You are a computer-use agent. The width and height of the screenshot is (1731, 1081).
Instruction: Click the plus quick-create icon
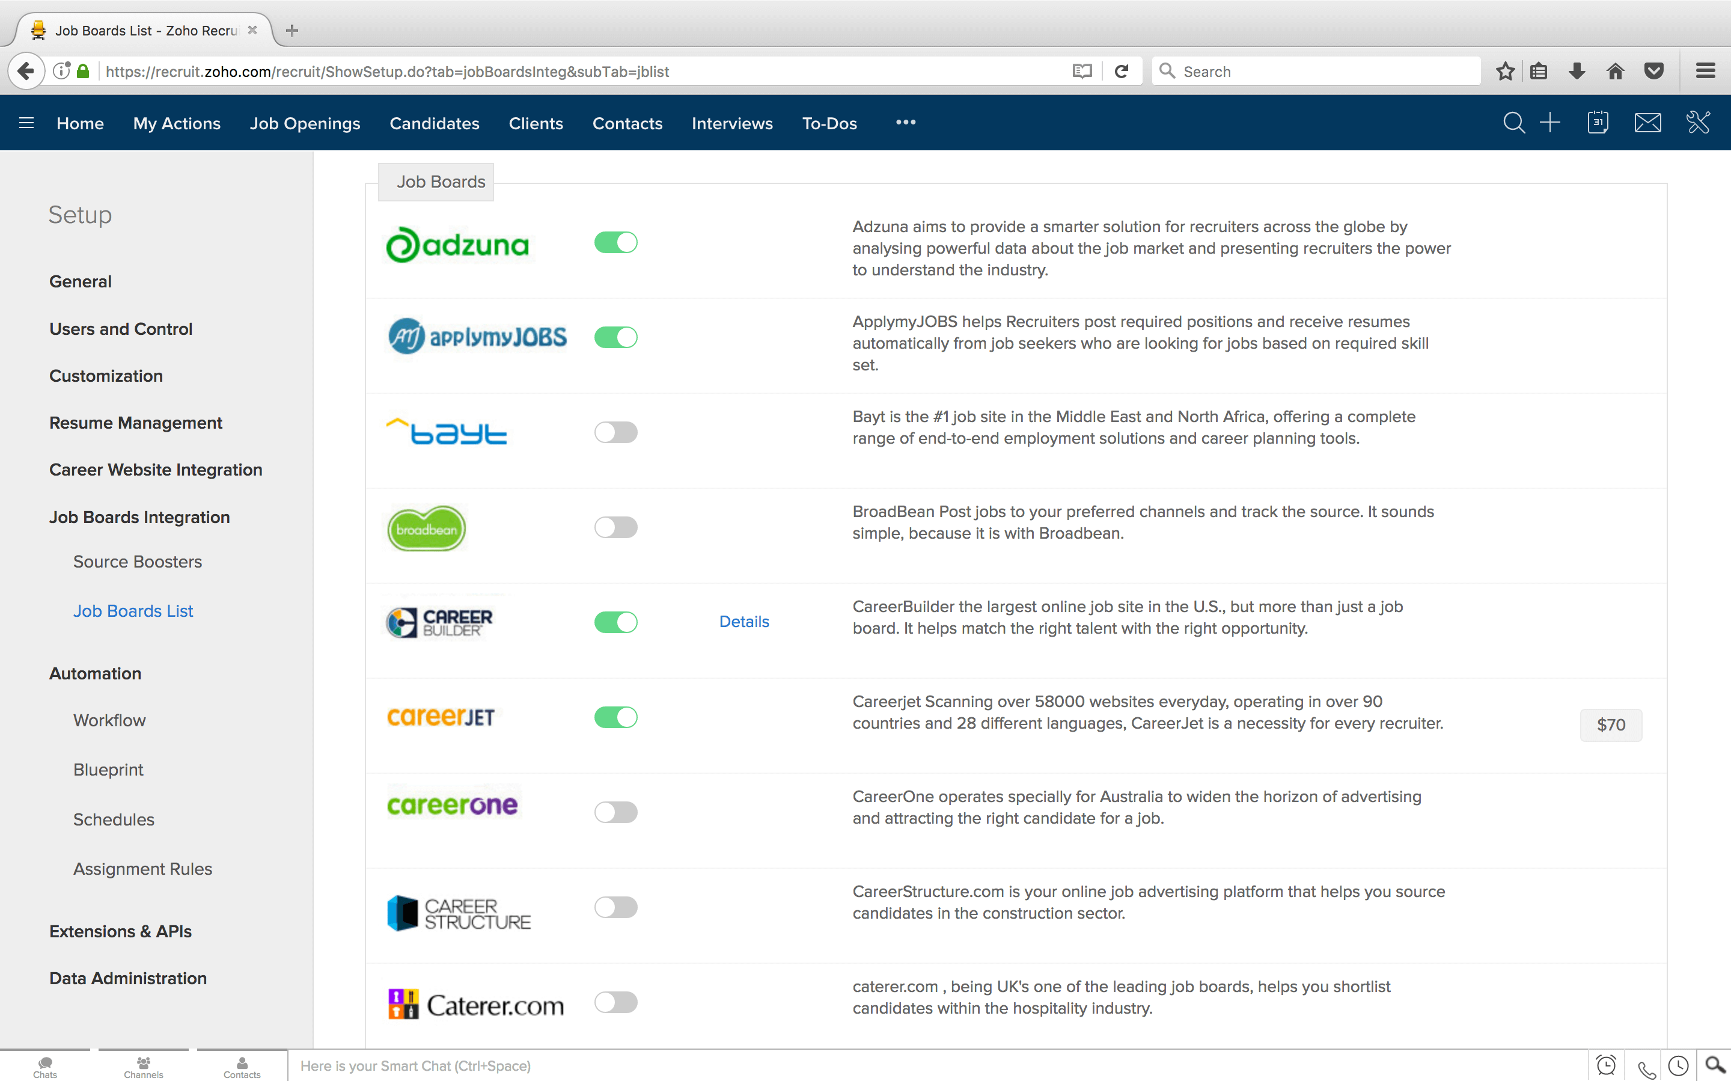[x=1549, y=123]
